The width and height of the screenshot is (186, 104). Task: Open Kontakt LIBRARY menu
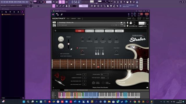[73, 18]
